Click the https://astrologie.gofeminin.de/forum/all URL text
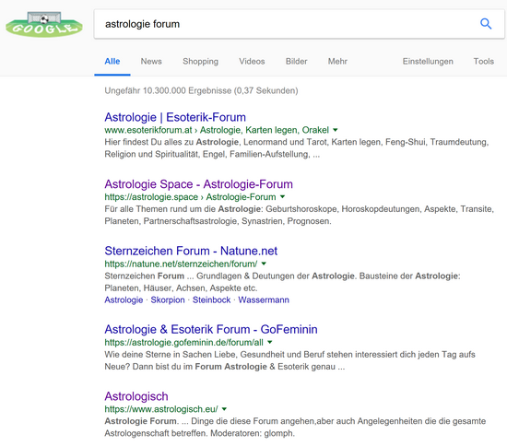 click(x=183, y=342)
